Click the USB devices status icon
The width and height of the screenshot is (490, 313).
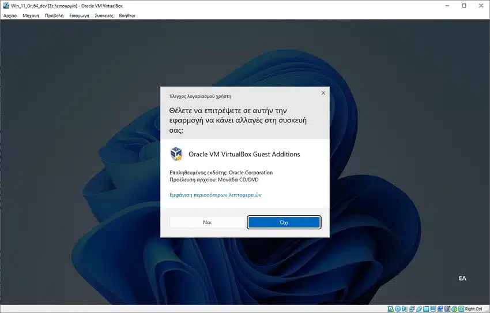[x=419, y=309]
